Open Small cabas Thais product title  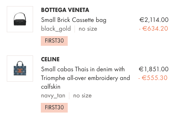pyautogui.click(x=86, y=78)
